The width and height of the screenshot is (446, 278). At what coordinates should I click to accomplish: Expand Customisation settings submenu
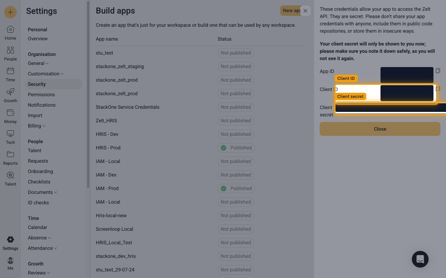coord(46,74)
